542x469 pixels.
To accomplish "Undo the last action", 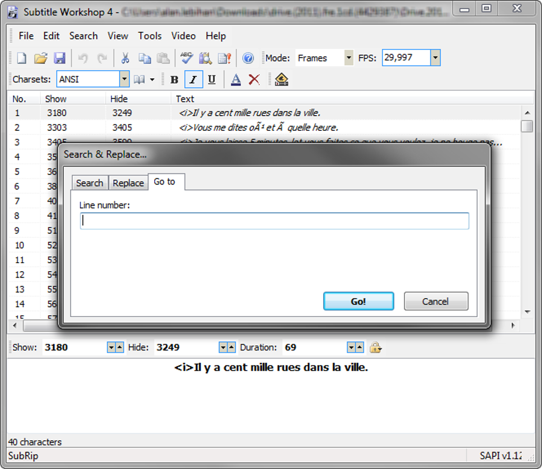I will (83, 58).
